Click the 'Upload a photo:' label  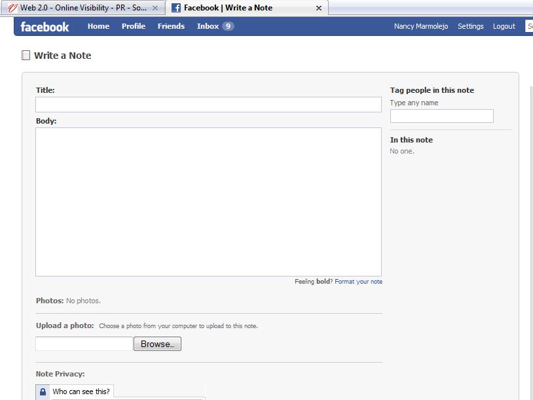[x=65, y=325]
